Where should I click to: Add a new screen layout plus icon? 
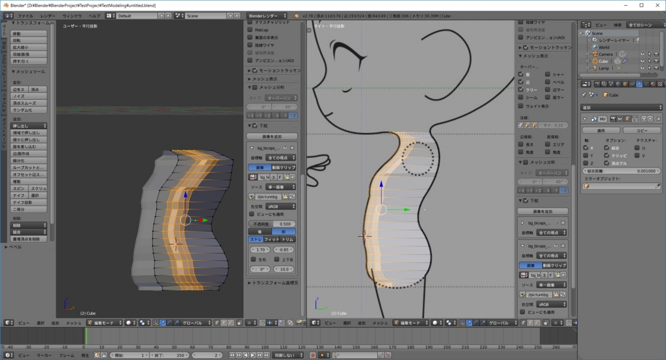[161, 16]
